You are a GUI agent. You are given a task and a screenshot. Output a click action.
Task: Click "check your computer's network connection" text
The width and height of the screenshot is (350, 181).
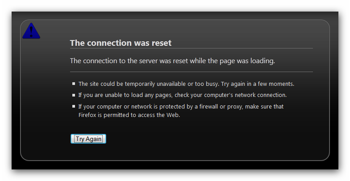(x=230, y=95)
